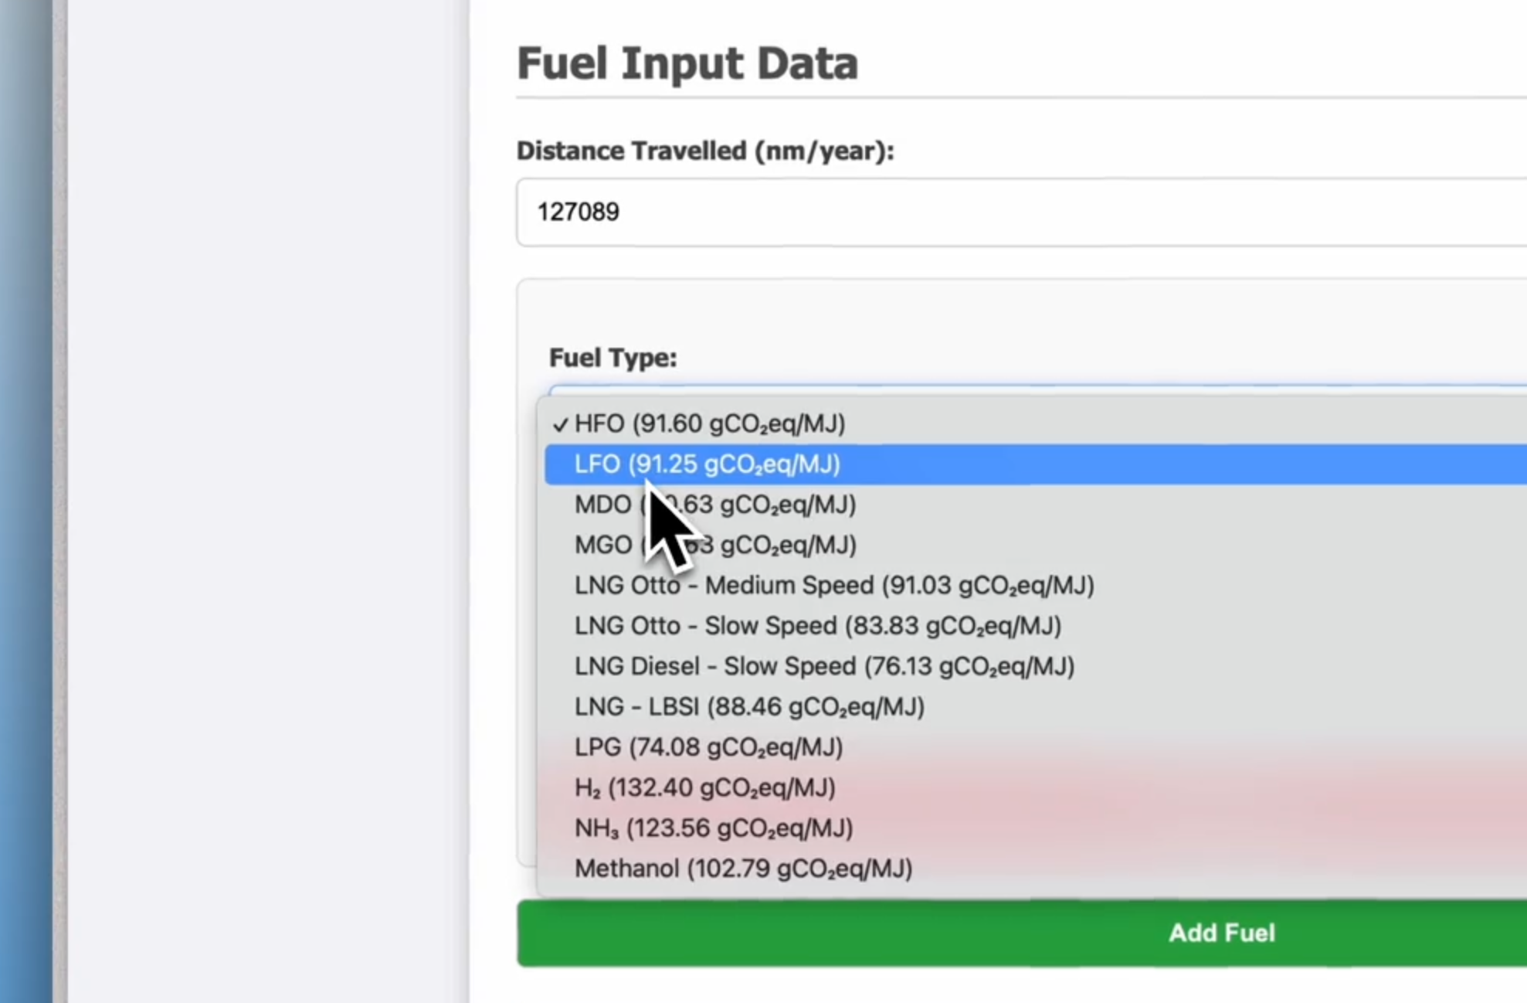
Task: Click the Distance Travelled (nm/year) label
Action: 704,151
